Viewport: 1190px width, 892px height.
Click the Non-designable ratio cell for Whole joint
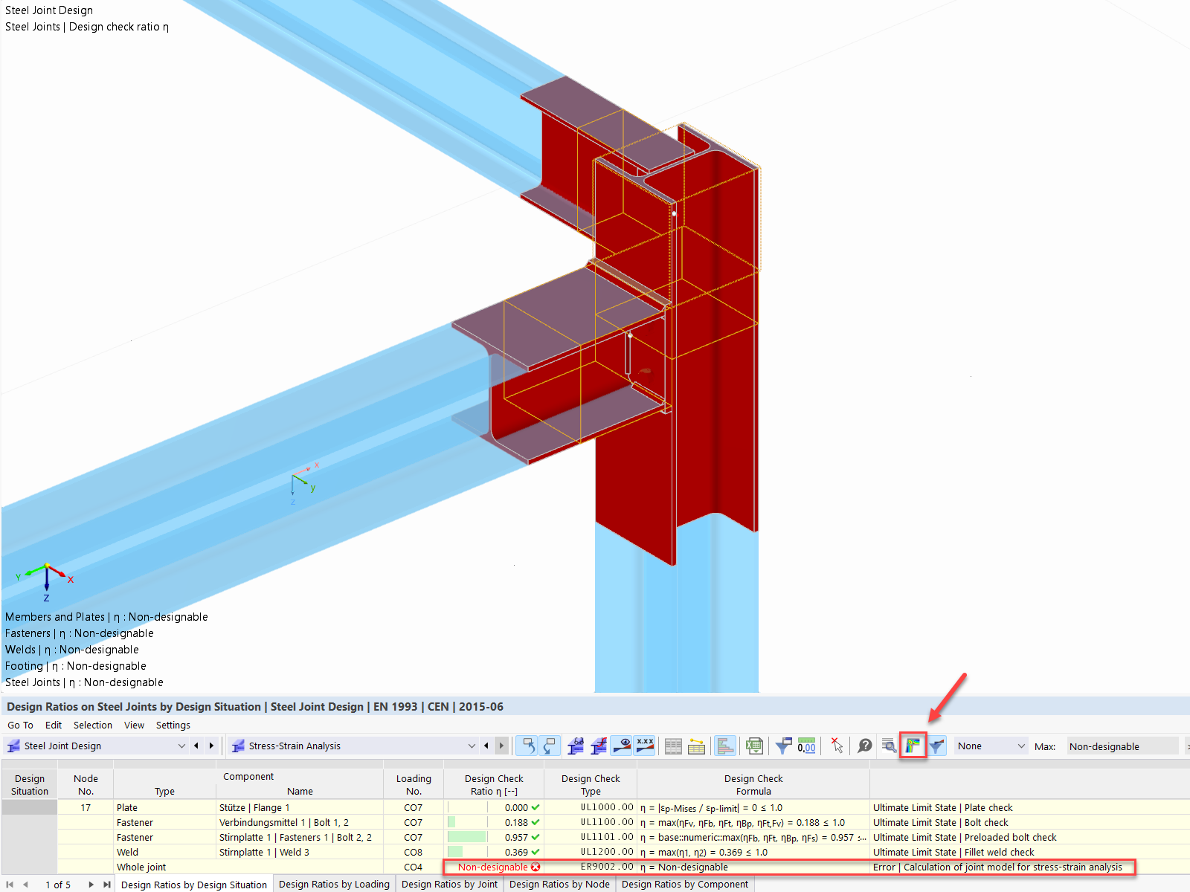494,867
